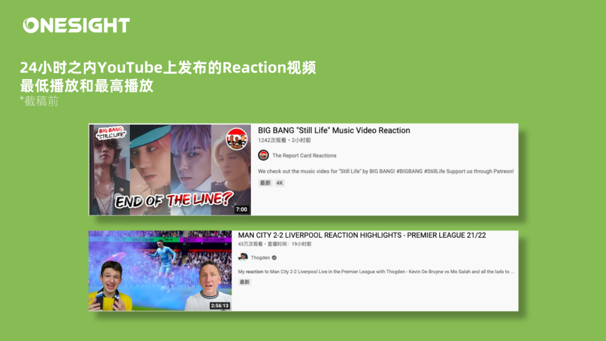This screenshot has height=341, width=606.
Task: Click The Report Card Reactions channel avatar
Action: tap(263, 155)
